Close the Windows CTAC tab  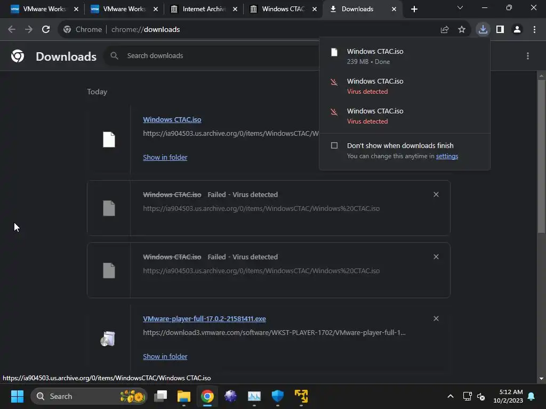315,10
